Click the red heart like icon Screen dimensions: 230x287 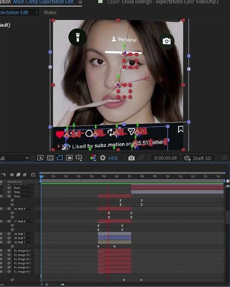(x=60, y=134)
